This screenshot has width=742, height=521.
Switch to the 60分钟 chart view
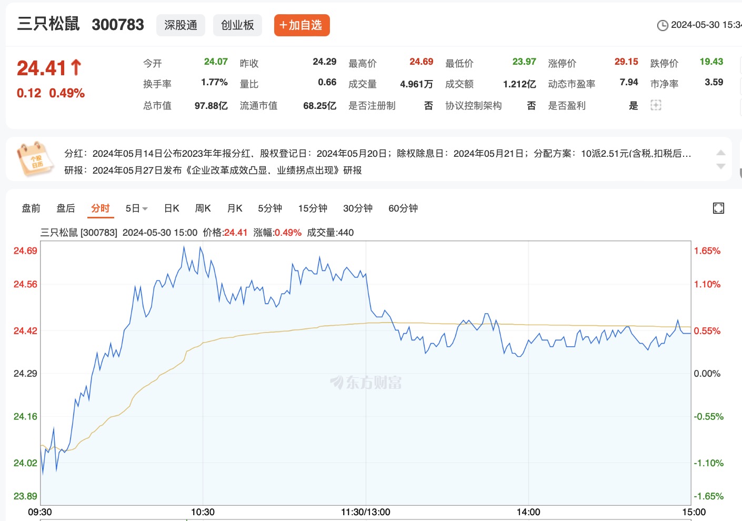click(403, 208)
